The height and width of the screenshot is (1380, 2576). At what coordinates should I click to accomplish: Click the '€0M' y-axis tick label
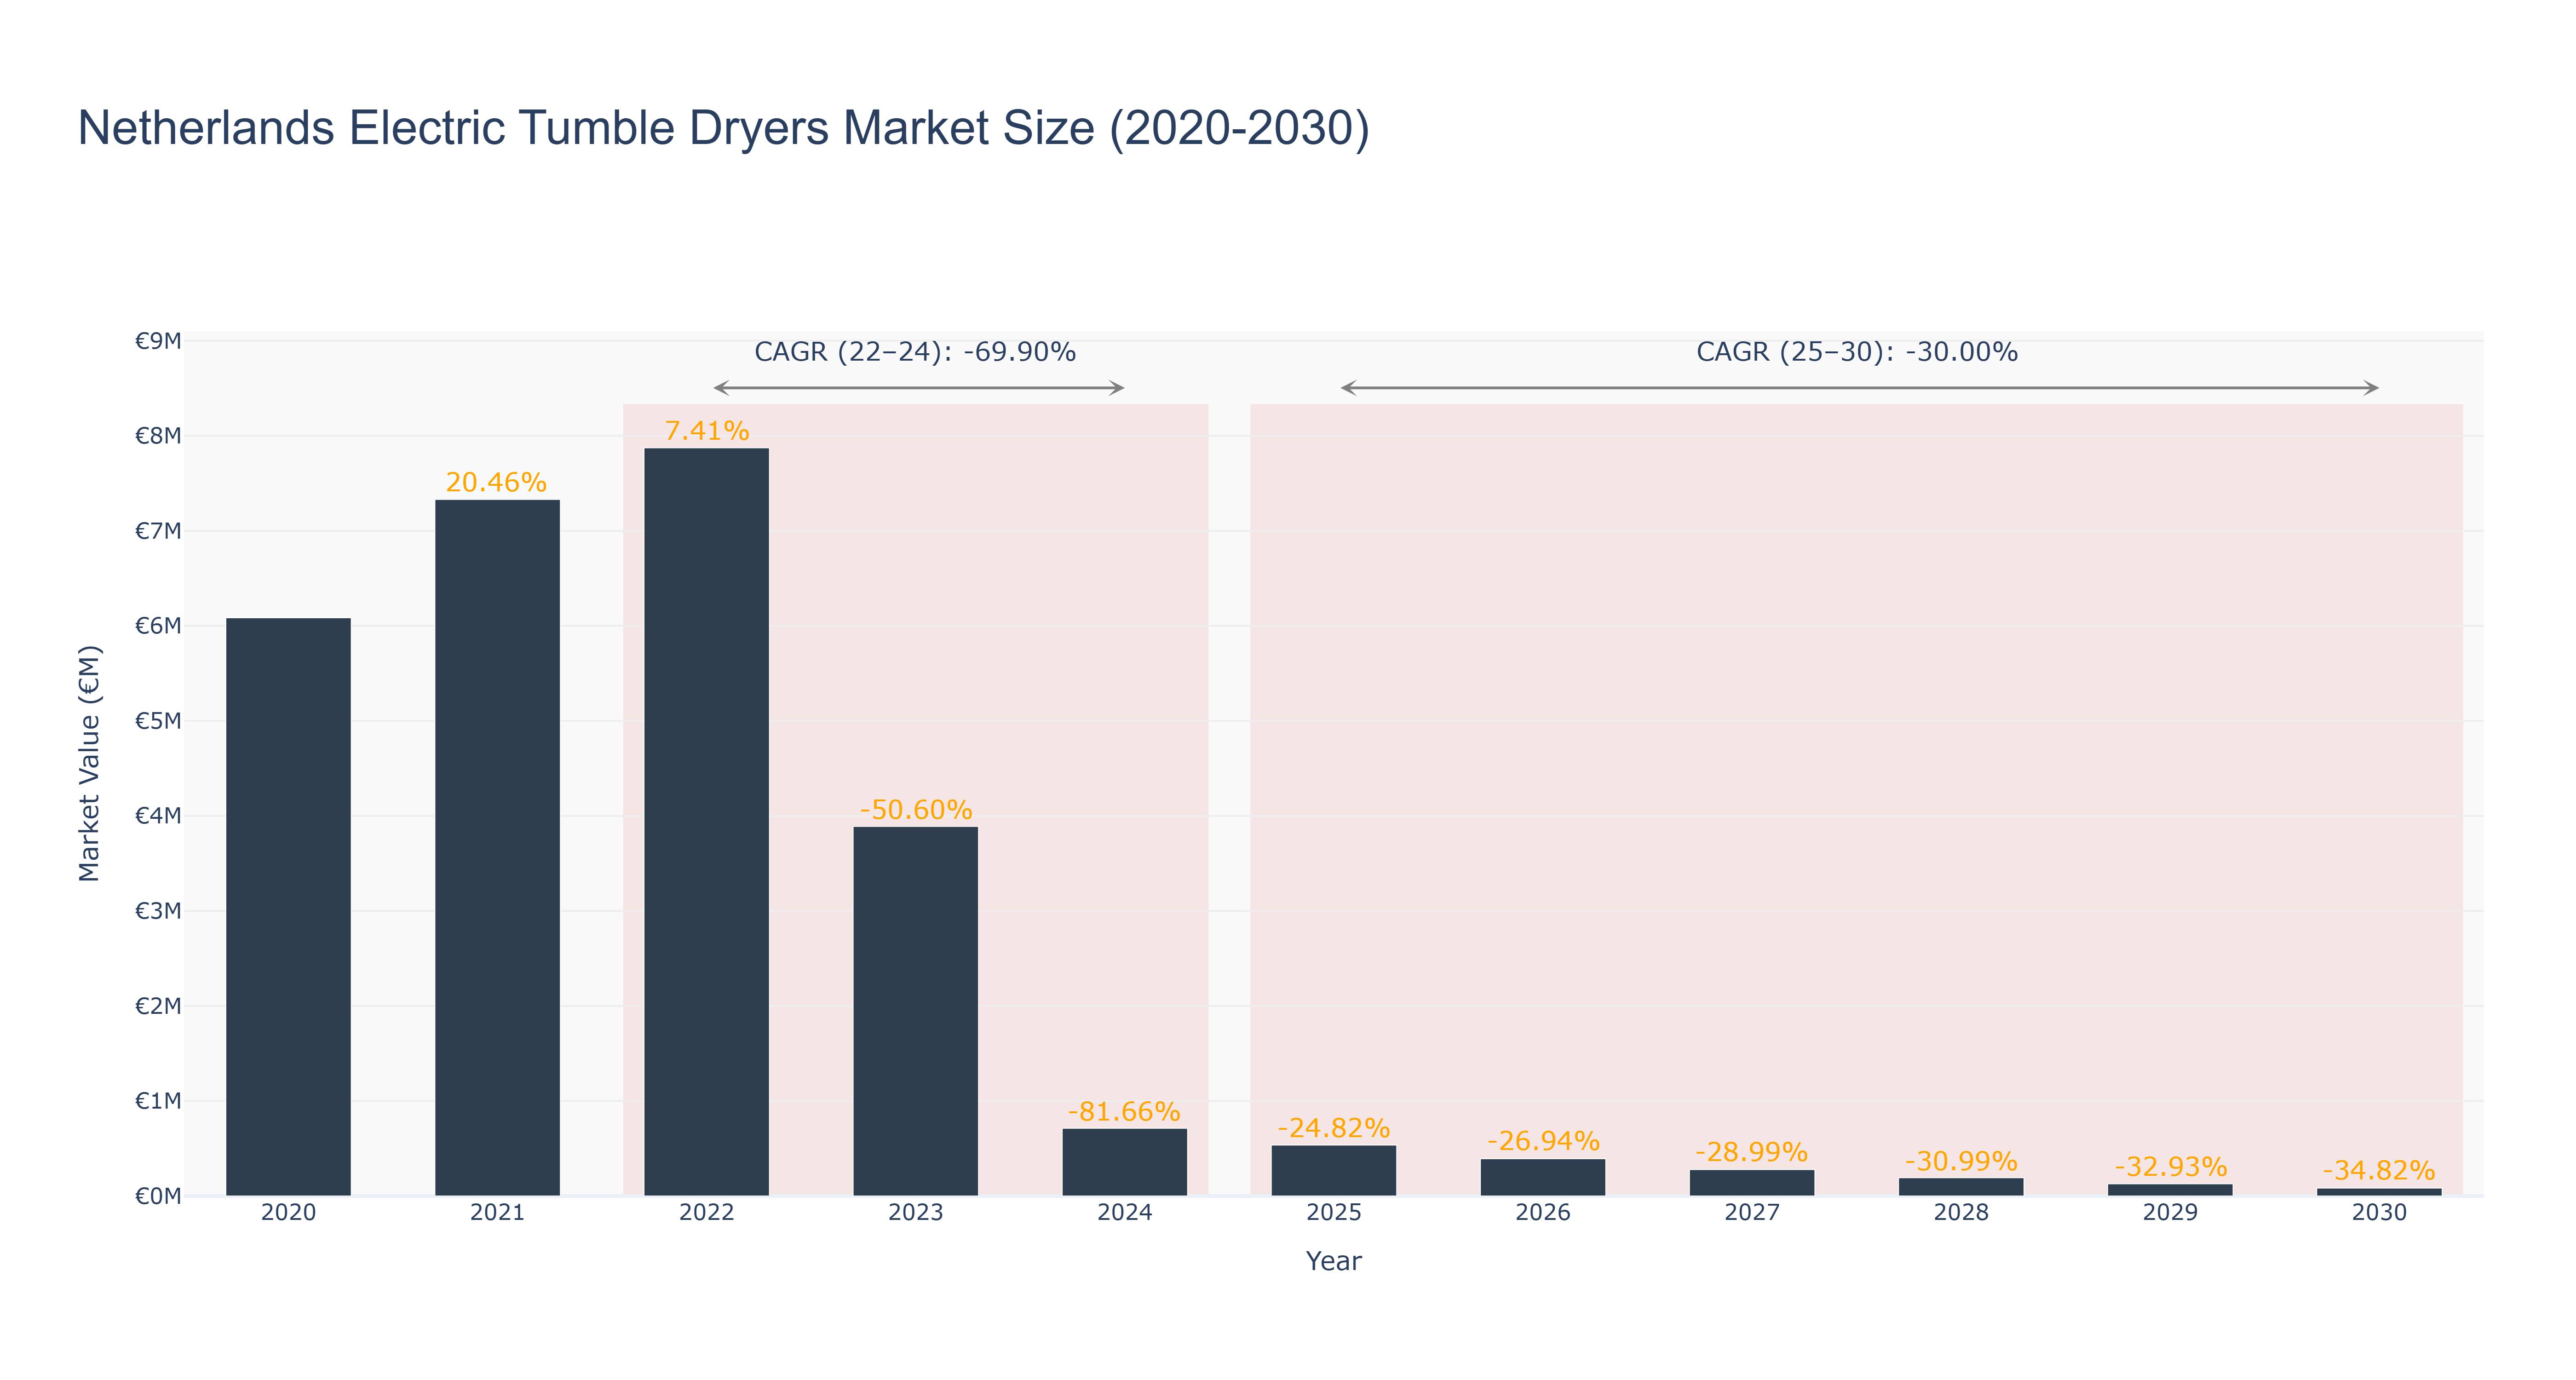[x=158, y=1196]
